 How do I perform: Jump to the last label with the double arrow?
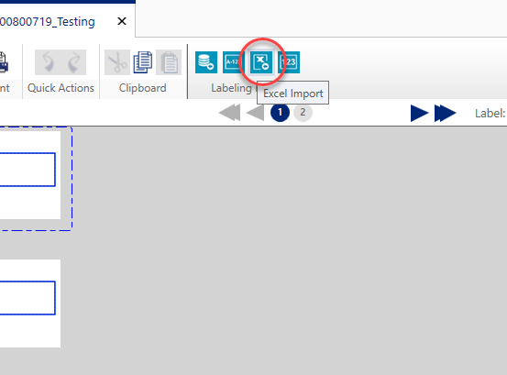tap(446, 113)
